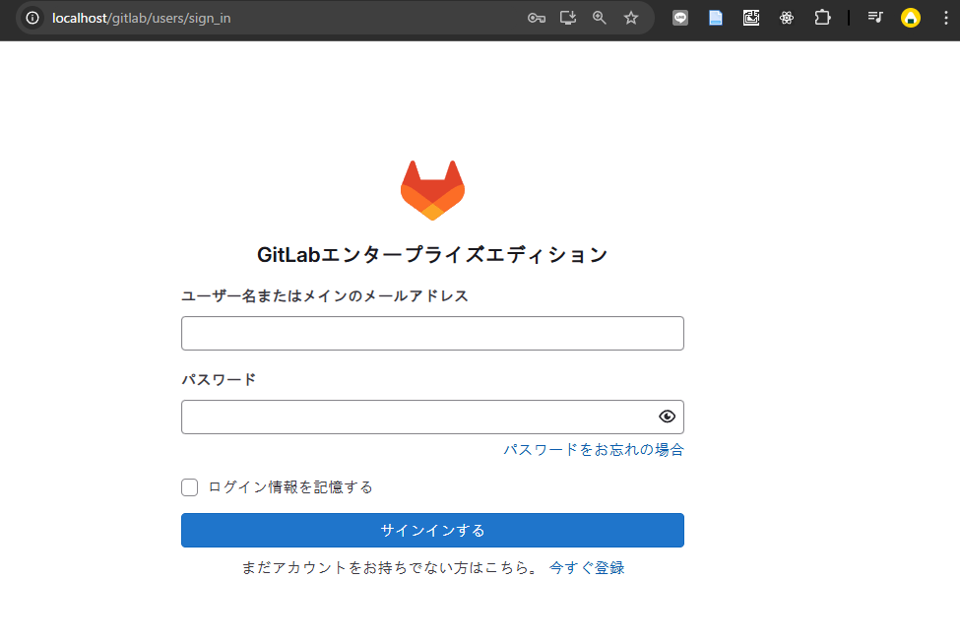Click the パスワードをお忘れの場合 link
Screen dimensions: 960x644
point(594,450)
